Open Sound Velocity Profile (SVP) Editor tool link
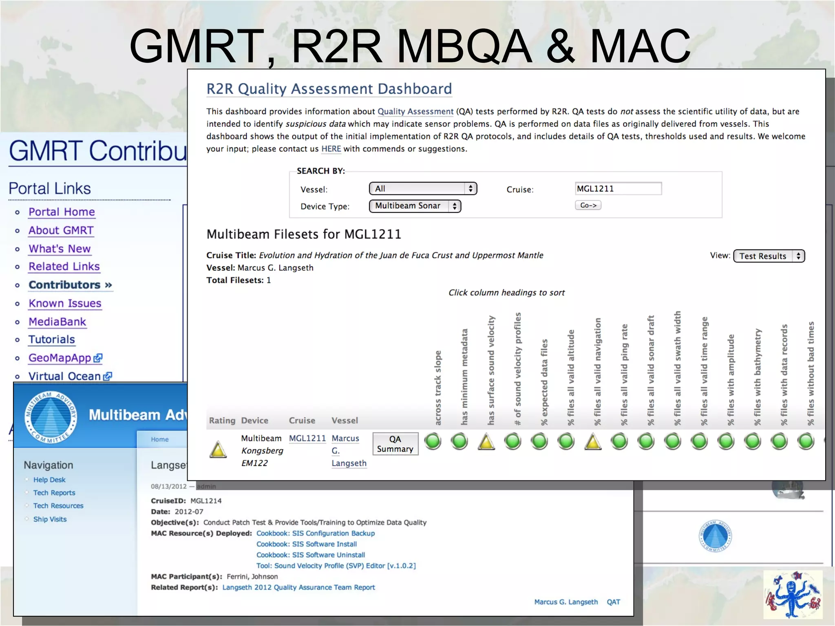The width and height of the screenshot is (835, 626). click(x=336, y=566)
